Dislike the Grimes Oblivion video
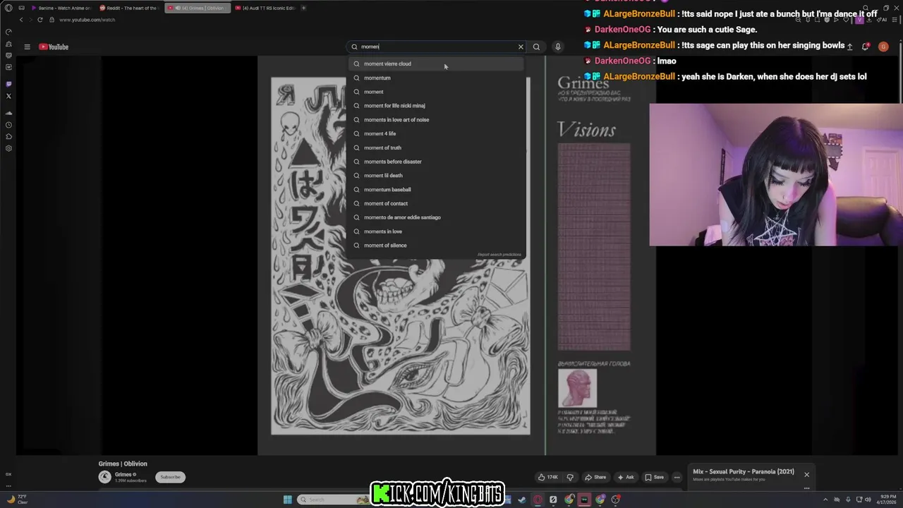 [570, 477]
